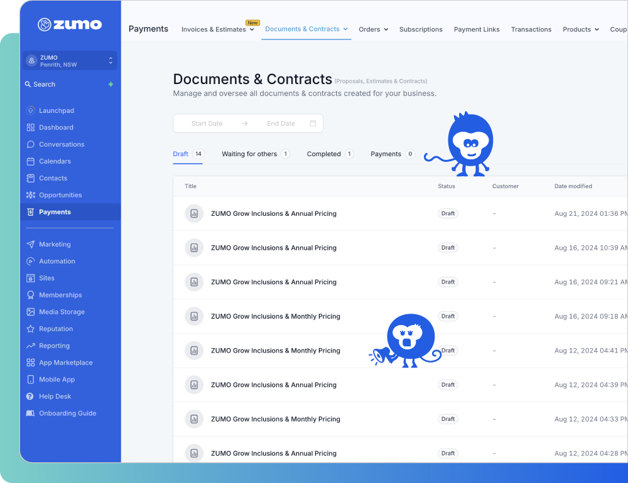Click document icon of Aug 16 10:39 row
The image size is (628, 483).
click(194, 248)
